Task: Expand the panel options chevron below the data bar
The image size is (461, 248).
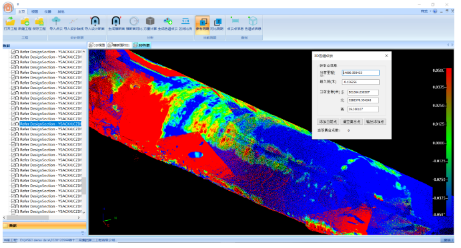Action: pos(83,233)
